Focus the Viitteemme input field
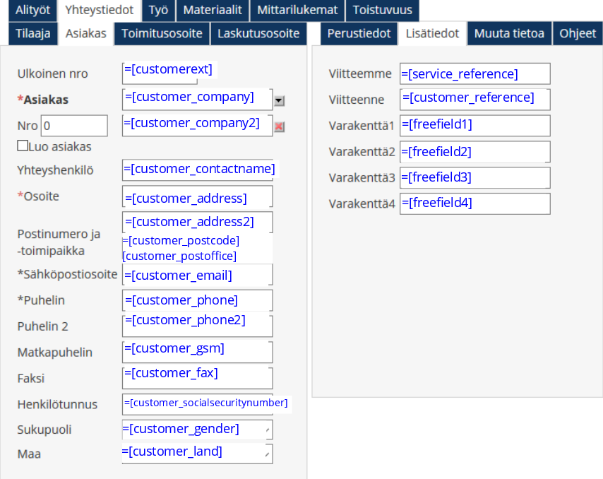The height and width of the screenshot is (479, 603). [x=474, y=73]
